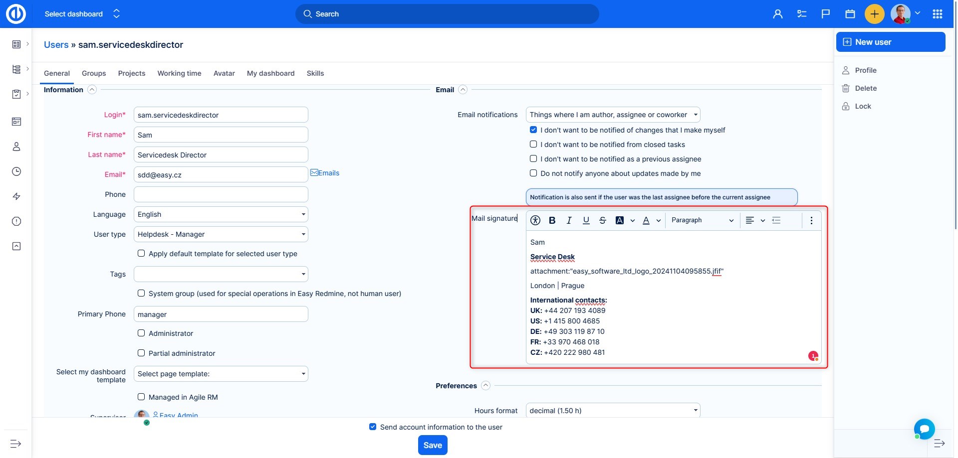Open the Skills tab

(315, 73)
